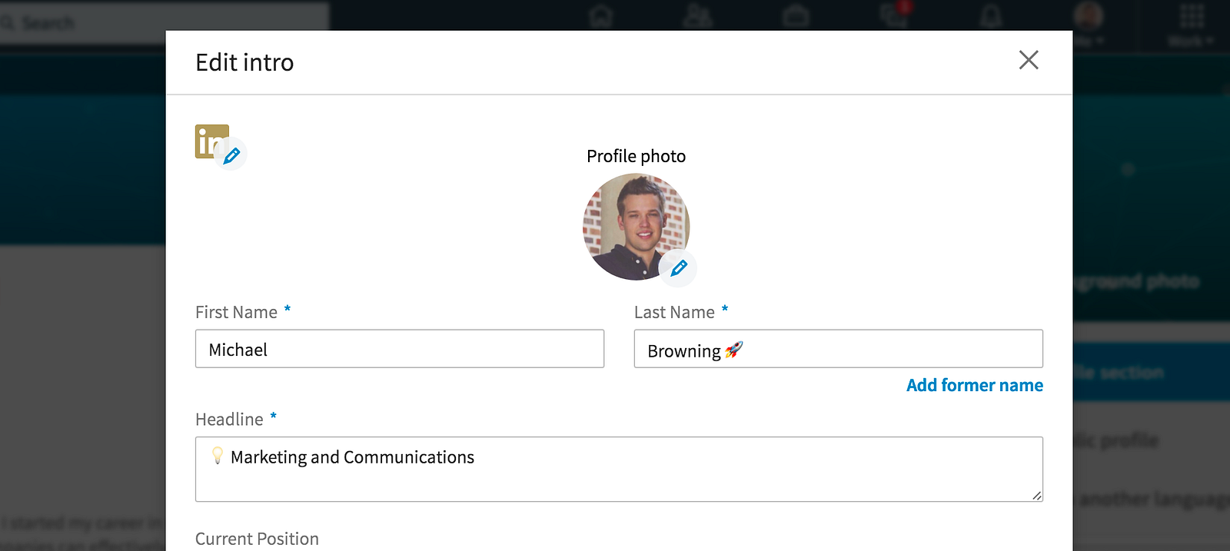Click the Edit intro dialog title
Viewport: 1230px width, 551px height.
coord(244,62)
